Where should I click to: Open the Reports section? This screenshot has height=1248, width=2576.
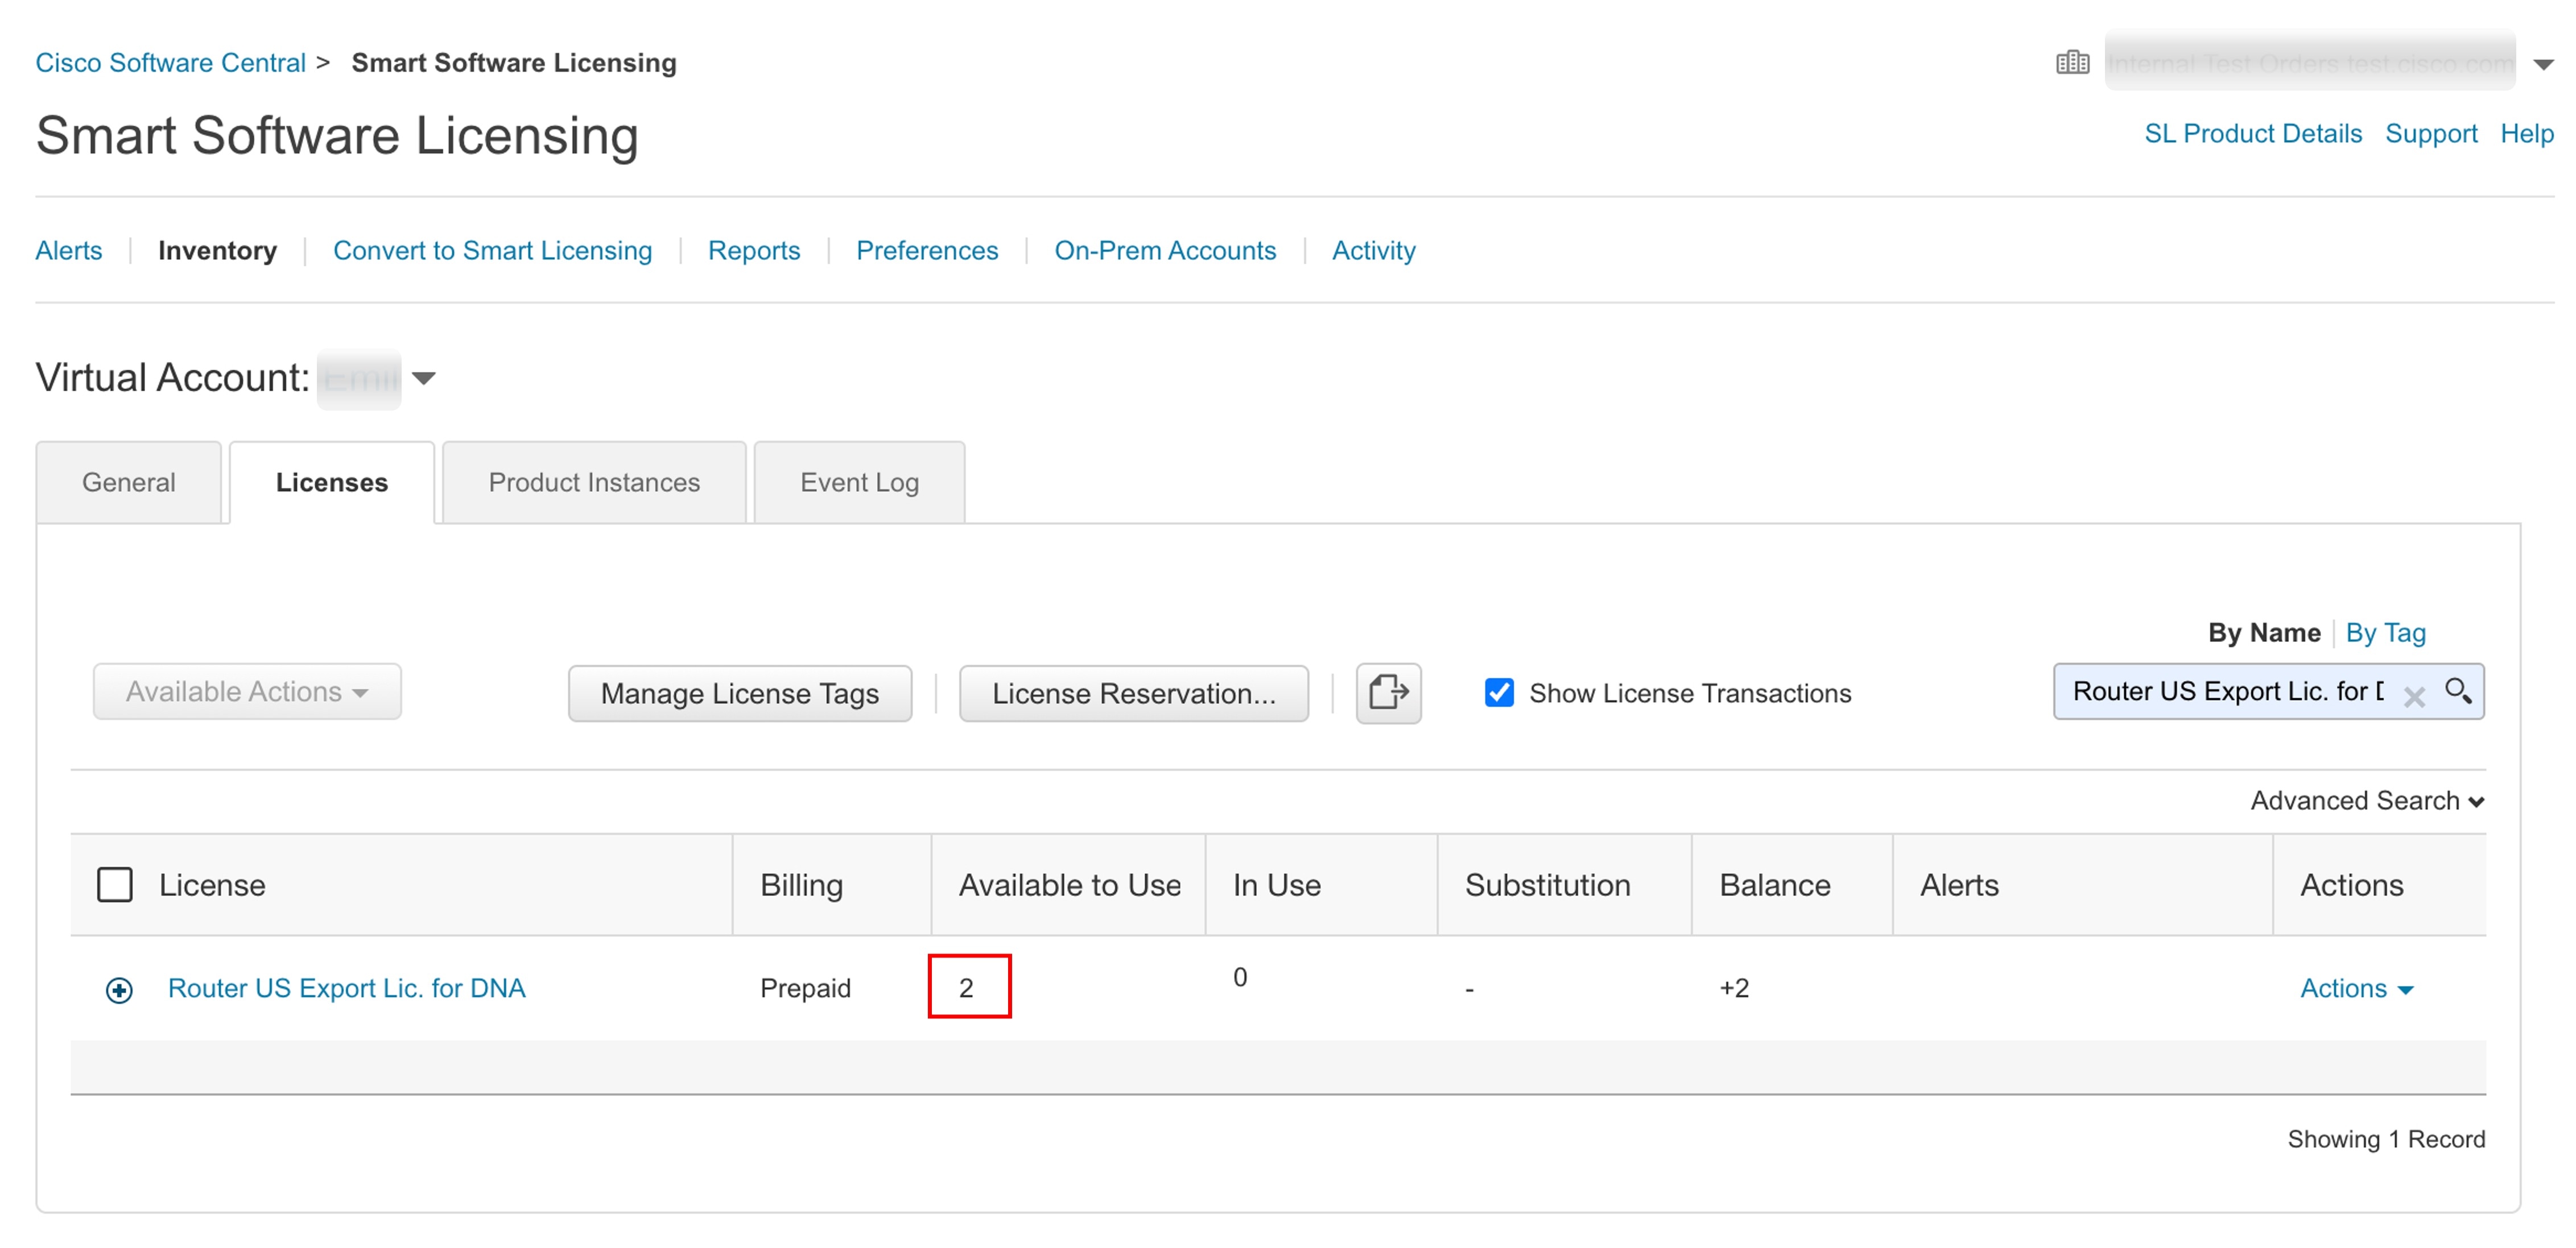pos(754,250)
